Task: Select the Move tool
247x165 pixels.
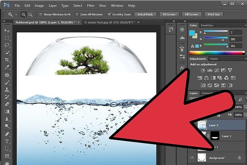Action: tap(7, 30)
